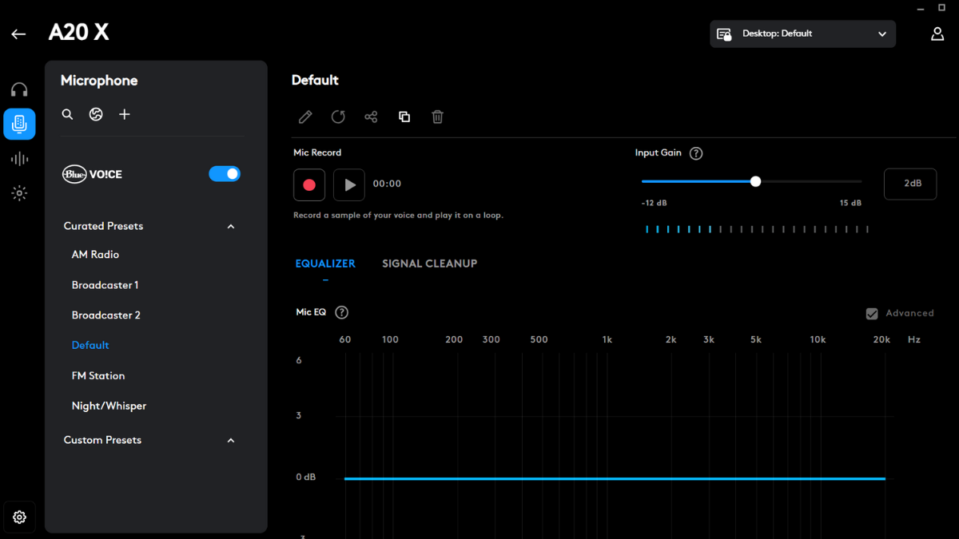
Task: Reset the preset with the revert icon
Action: (x=338, y=117)
